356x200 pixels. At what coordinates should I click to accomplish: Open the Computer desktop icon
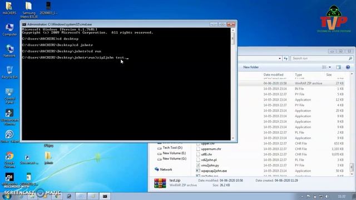coord(9,29)
